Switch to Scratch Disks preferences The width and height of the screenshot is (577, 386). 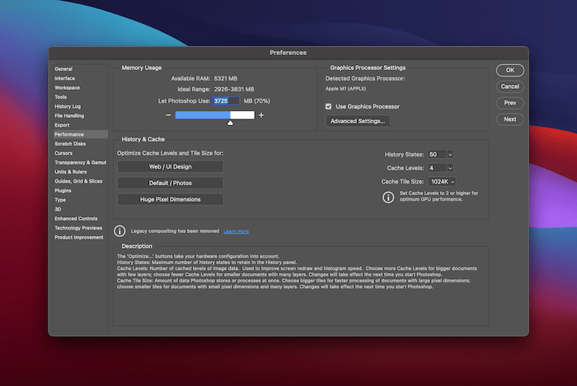pos(69,143)
